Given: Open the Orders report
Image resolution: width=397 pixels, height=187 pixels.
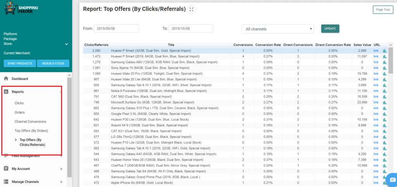Looking at the screenshot, I should pos(19,112).
